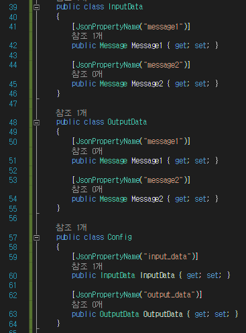The height and width of the screenshot is (333, 246).
Task: Click JsonPropertyName attribute on line 41
Action: (x=108, y=27)
